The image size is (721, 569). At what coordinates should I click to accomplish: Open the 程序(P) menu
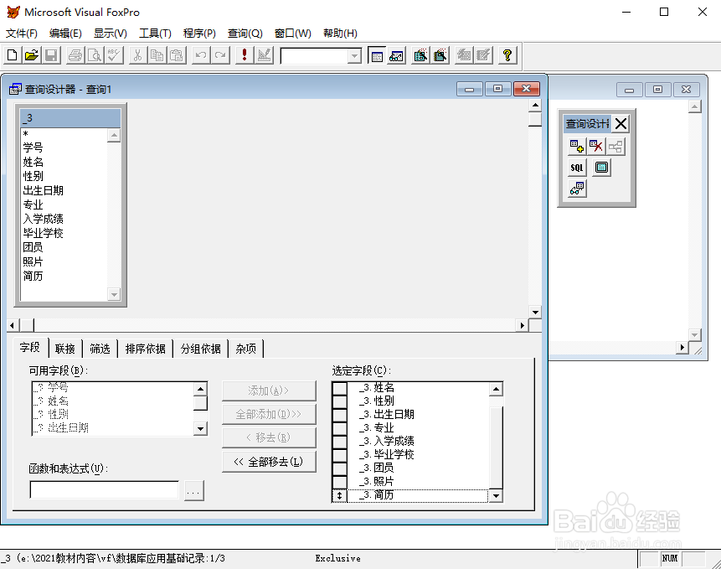coord(199,34)
